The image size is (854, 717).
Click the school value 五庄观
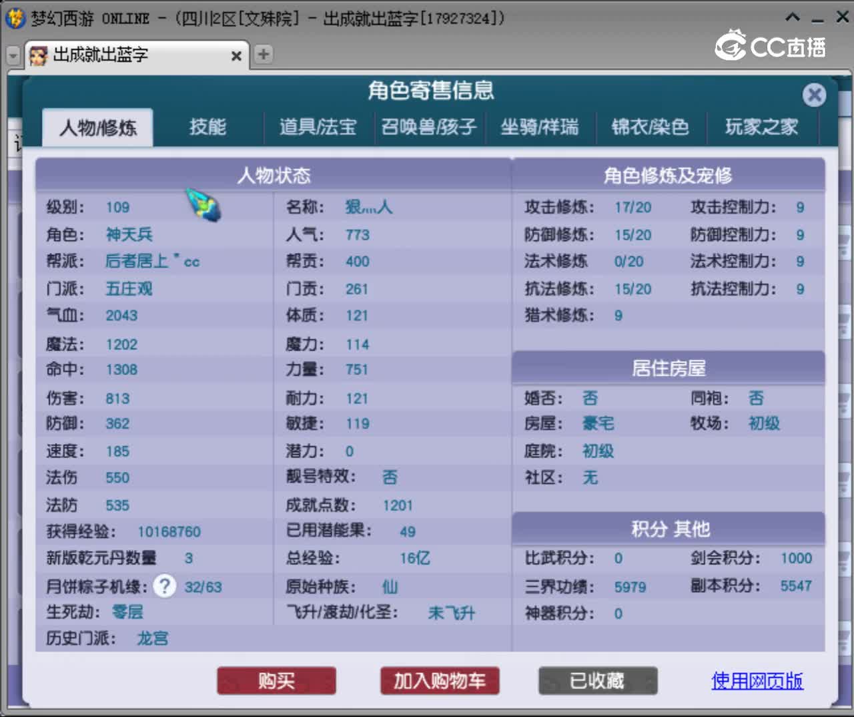(x=129, y=289)
